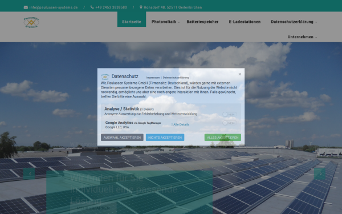The width and height of the screenshot is (342, 214).
Task: Click the Datenschutz dialog heading
Action: tap(125, 76)
